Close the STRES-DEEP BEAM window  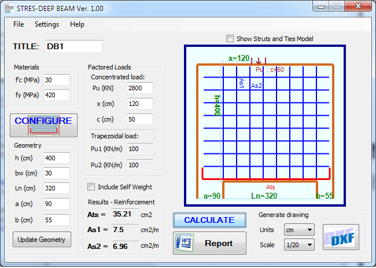pos(358,6)
